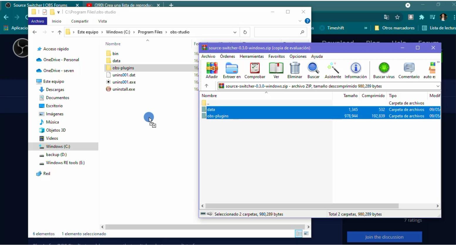The image size is (456, 245).
Task: Expand the WinRAR archive path dropdown
Action: coord(438,86)
